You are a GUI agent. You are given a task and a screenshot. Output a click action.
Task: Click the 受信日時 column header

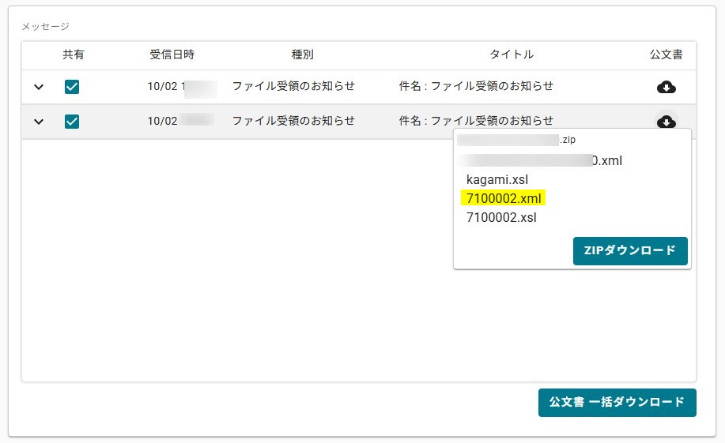pyautogui.click(x=172, y=54)
